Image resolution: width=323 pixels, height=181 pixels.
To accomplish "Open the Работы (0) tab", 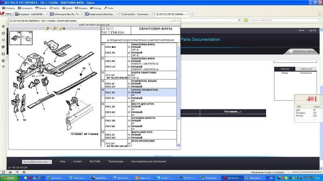I will (x=306, y=69).
